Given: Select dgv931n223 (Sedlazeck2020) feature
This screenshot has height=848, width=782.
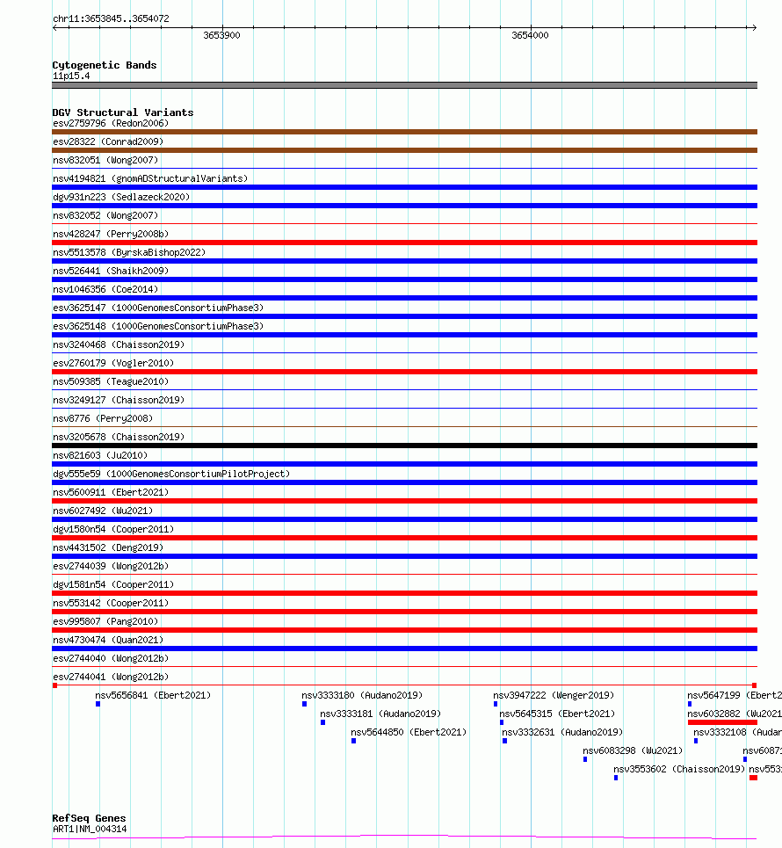Looking at the screenshot, I should [x=121, y=197].
